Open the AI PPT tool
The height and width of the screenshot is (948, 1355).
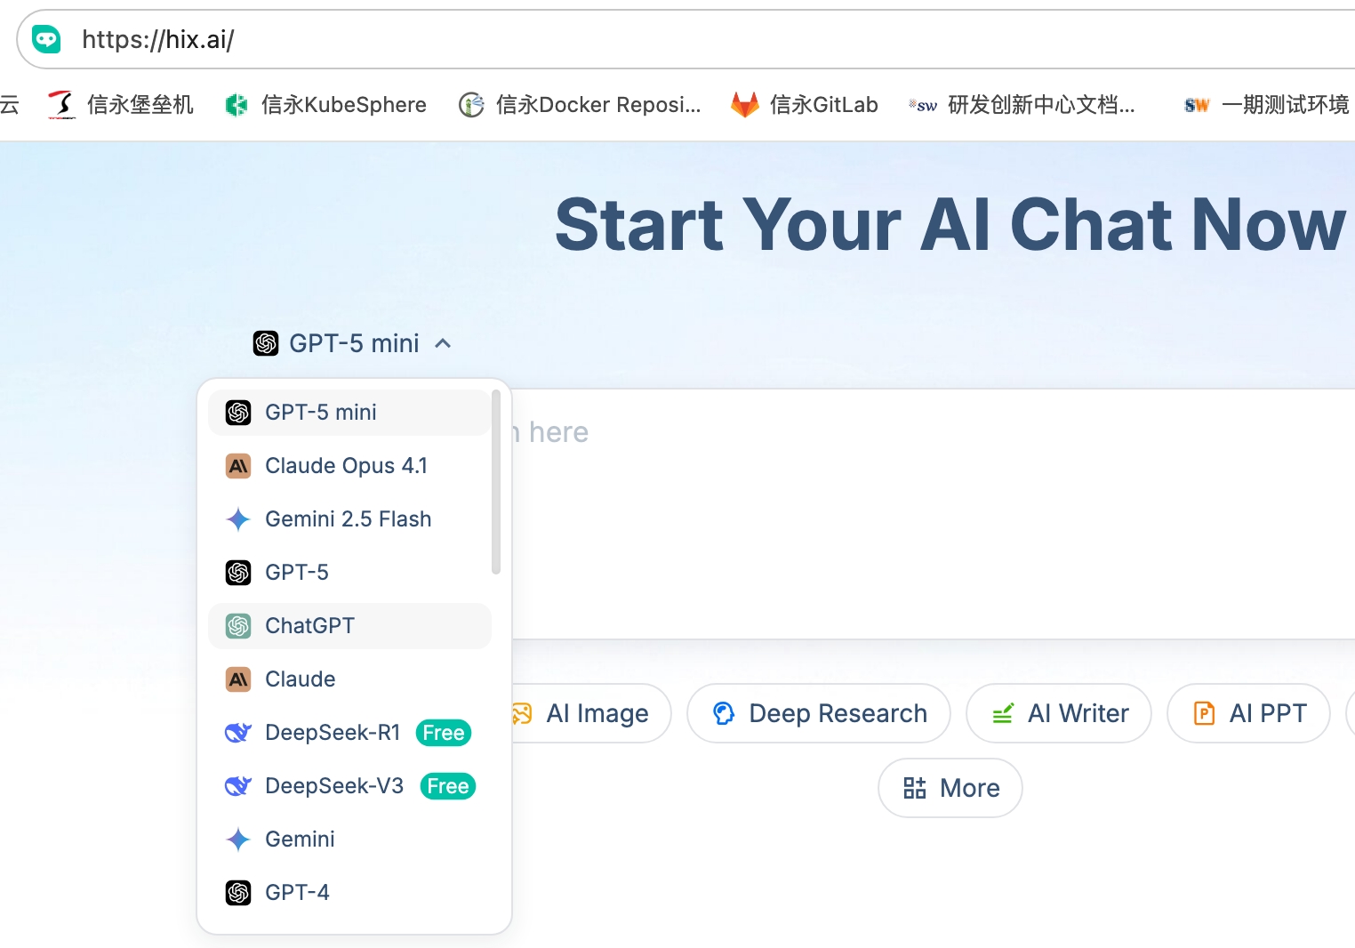pyautogui.click(x=1248, y=713)
